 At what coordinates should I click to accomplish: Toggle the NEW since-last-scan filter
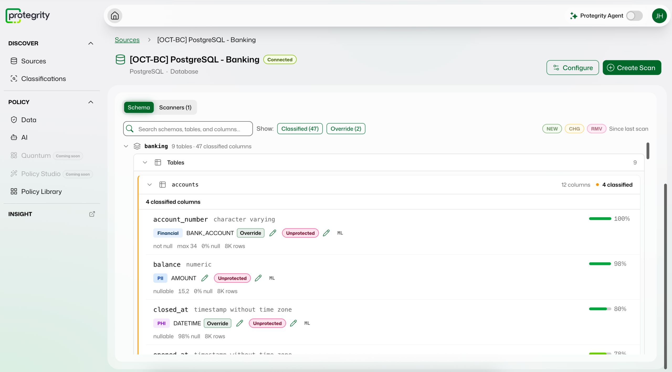coord(552,129)
